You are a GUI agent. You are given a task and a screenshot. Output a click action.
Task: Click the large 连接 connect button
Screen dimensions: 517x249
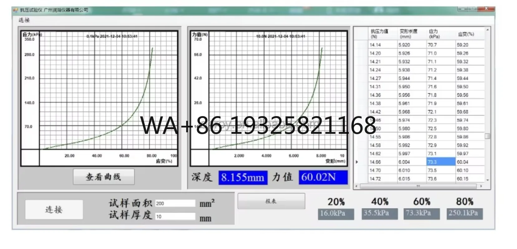(54, 209)
